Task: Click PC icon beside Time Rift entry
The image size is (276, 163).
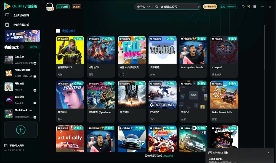Action: [35, 104]
